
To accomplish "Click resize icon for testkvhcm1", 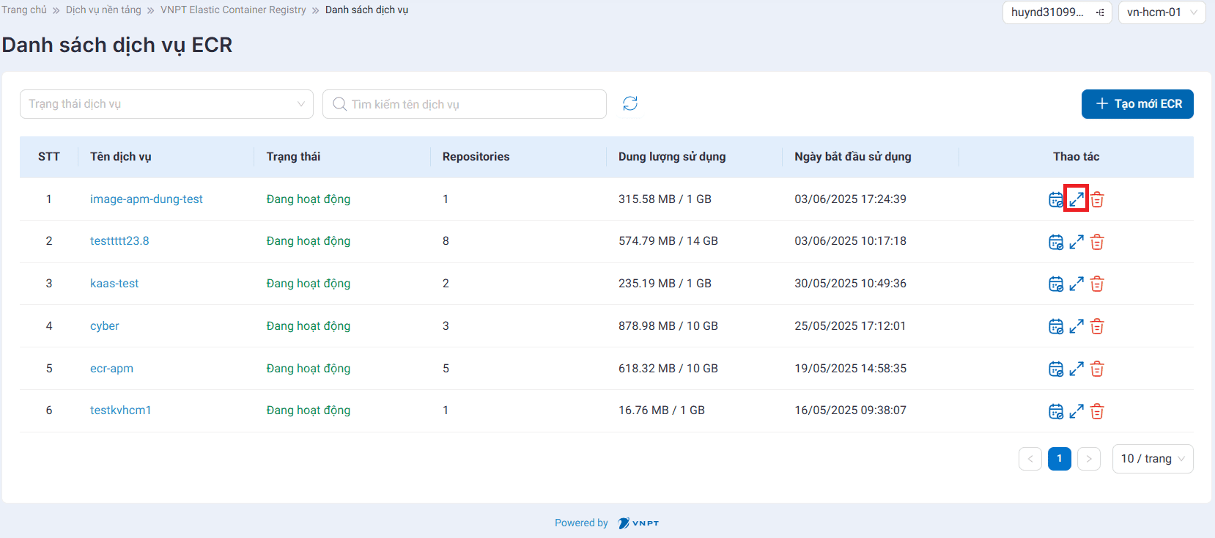I will pos(1076,411).
